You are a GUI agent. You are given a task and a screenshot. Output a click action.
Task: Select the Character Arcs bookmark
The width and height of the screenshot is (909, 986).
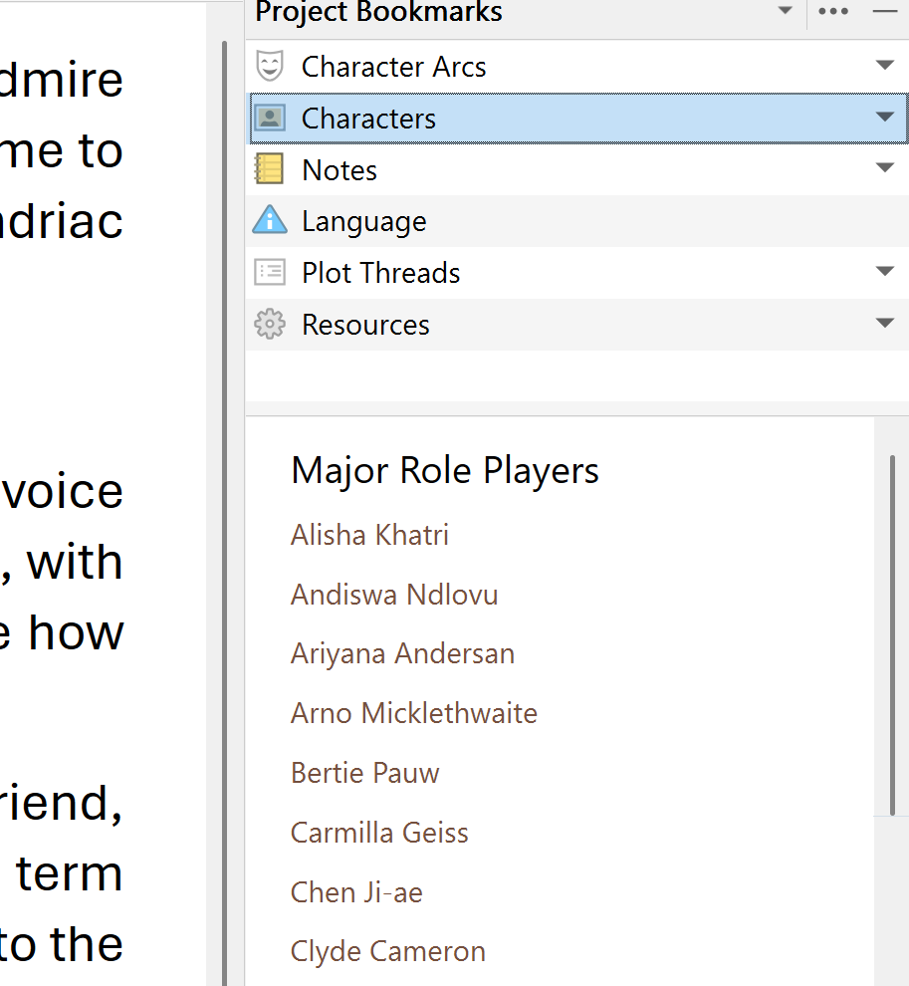(x=577, y=66)
